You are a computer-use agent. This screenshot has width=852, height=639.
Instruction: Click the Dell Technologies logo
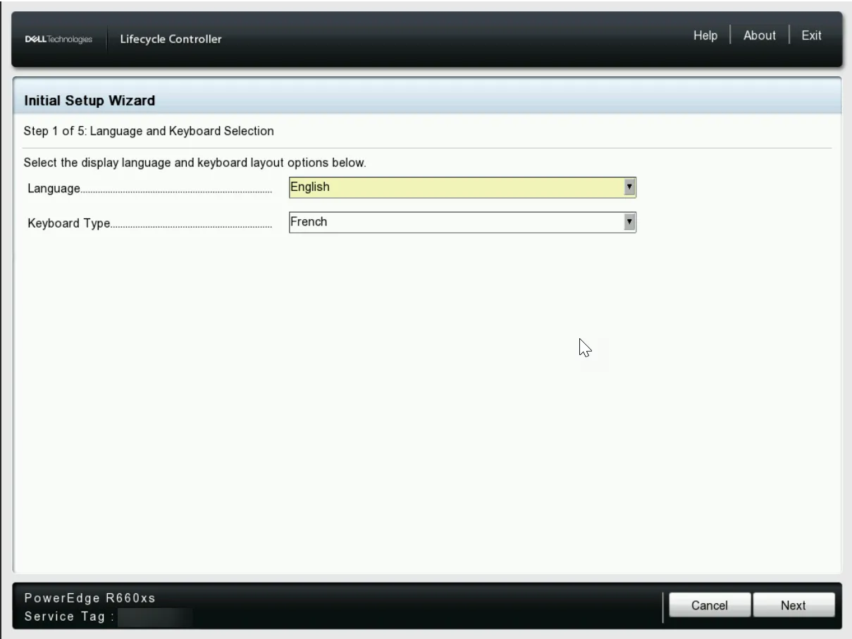(59, 39)
